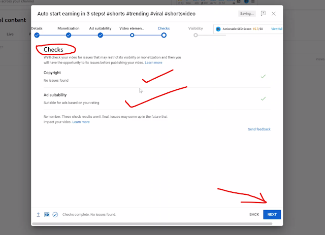Open the Visibility step label
This screenshot has width=325, height=235.
coord(196,28)
